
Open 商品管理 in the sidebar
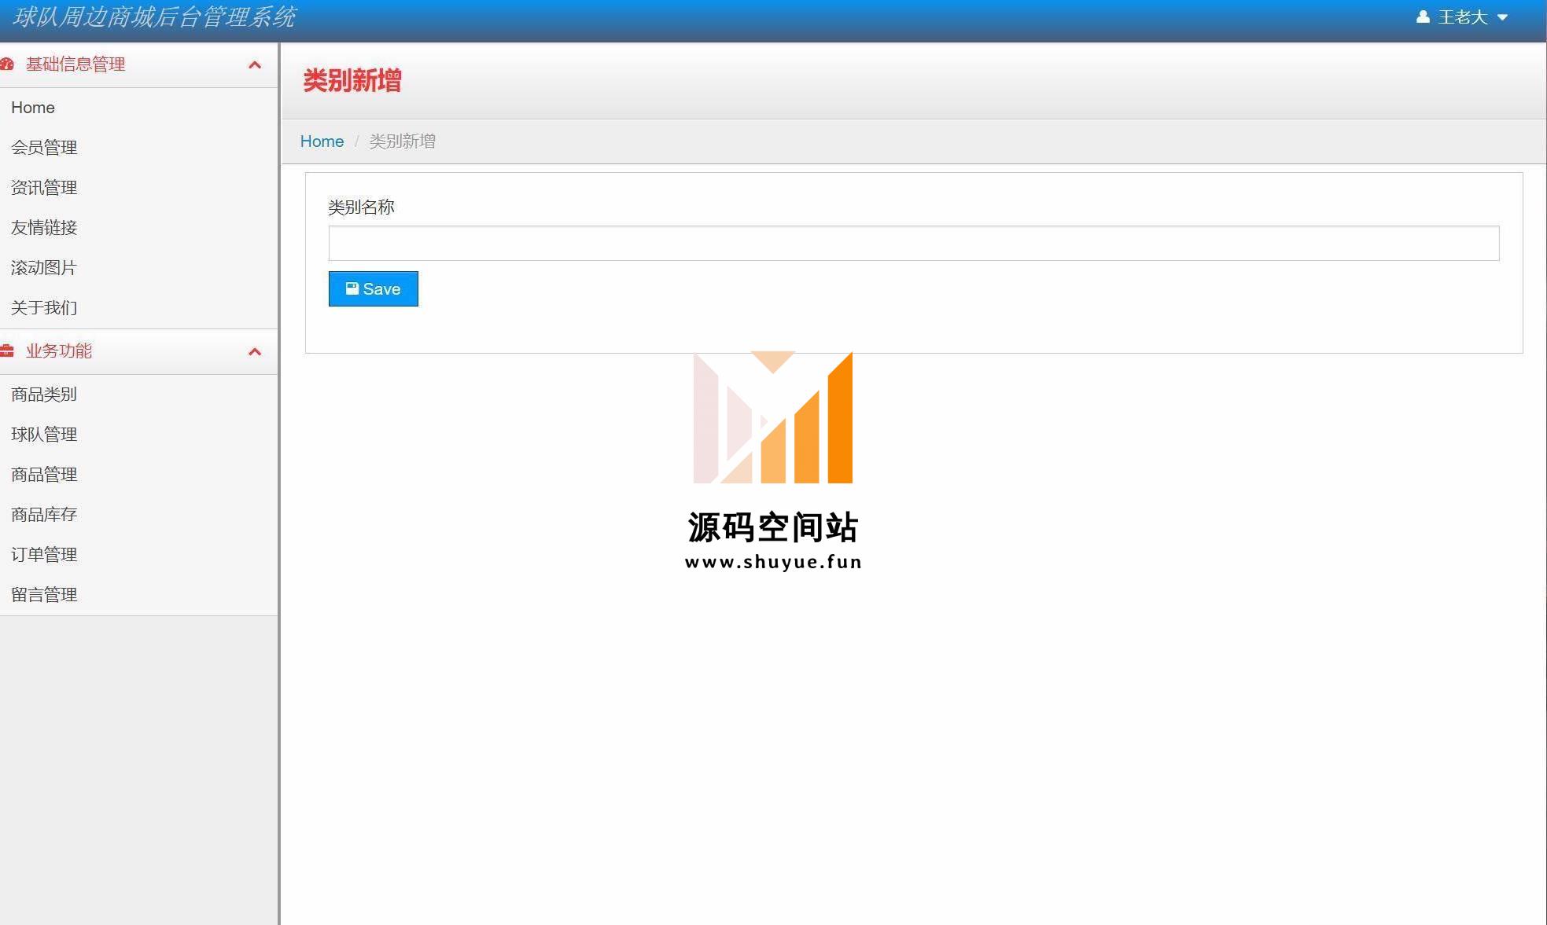pos(44,475)
